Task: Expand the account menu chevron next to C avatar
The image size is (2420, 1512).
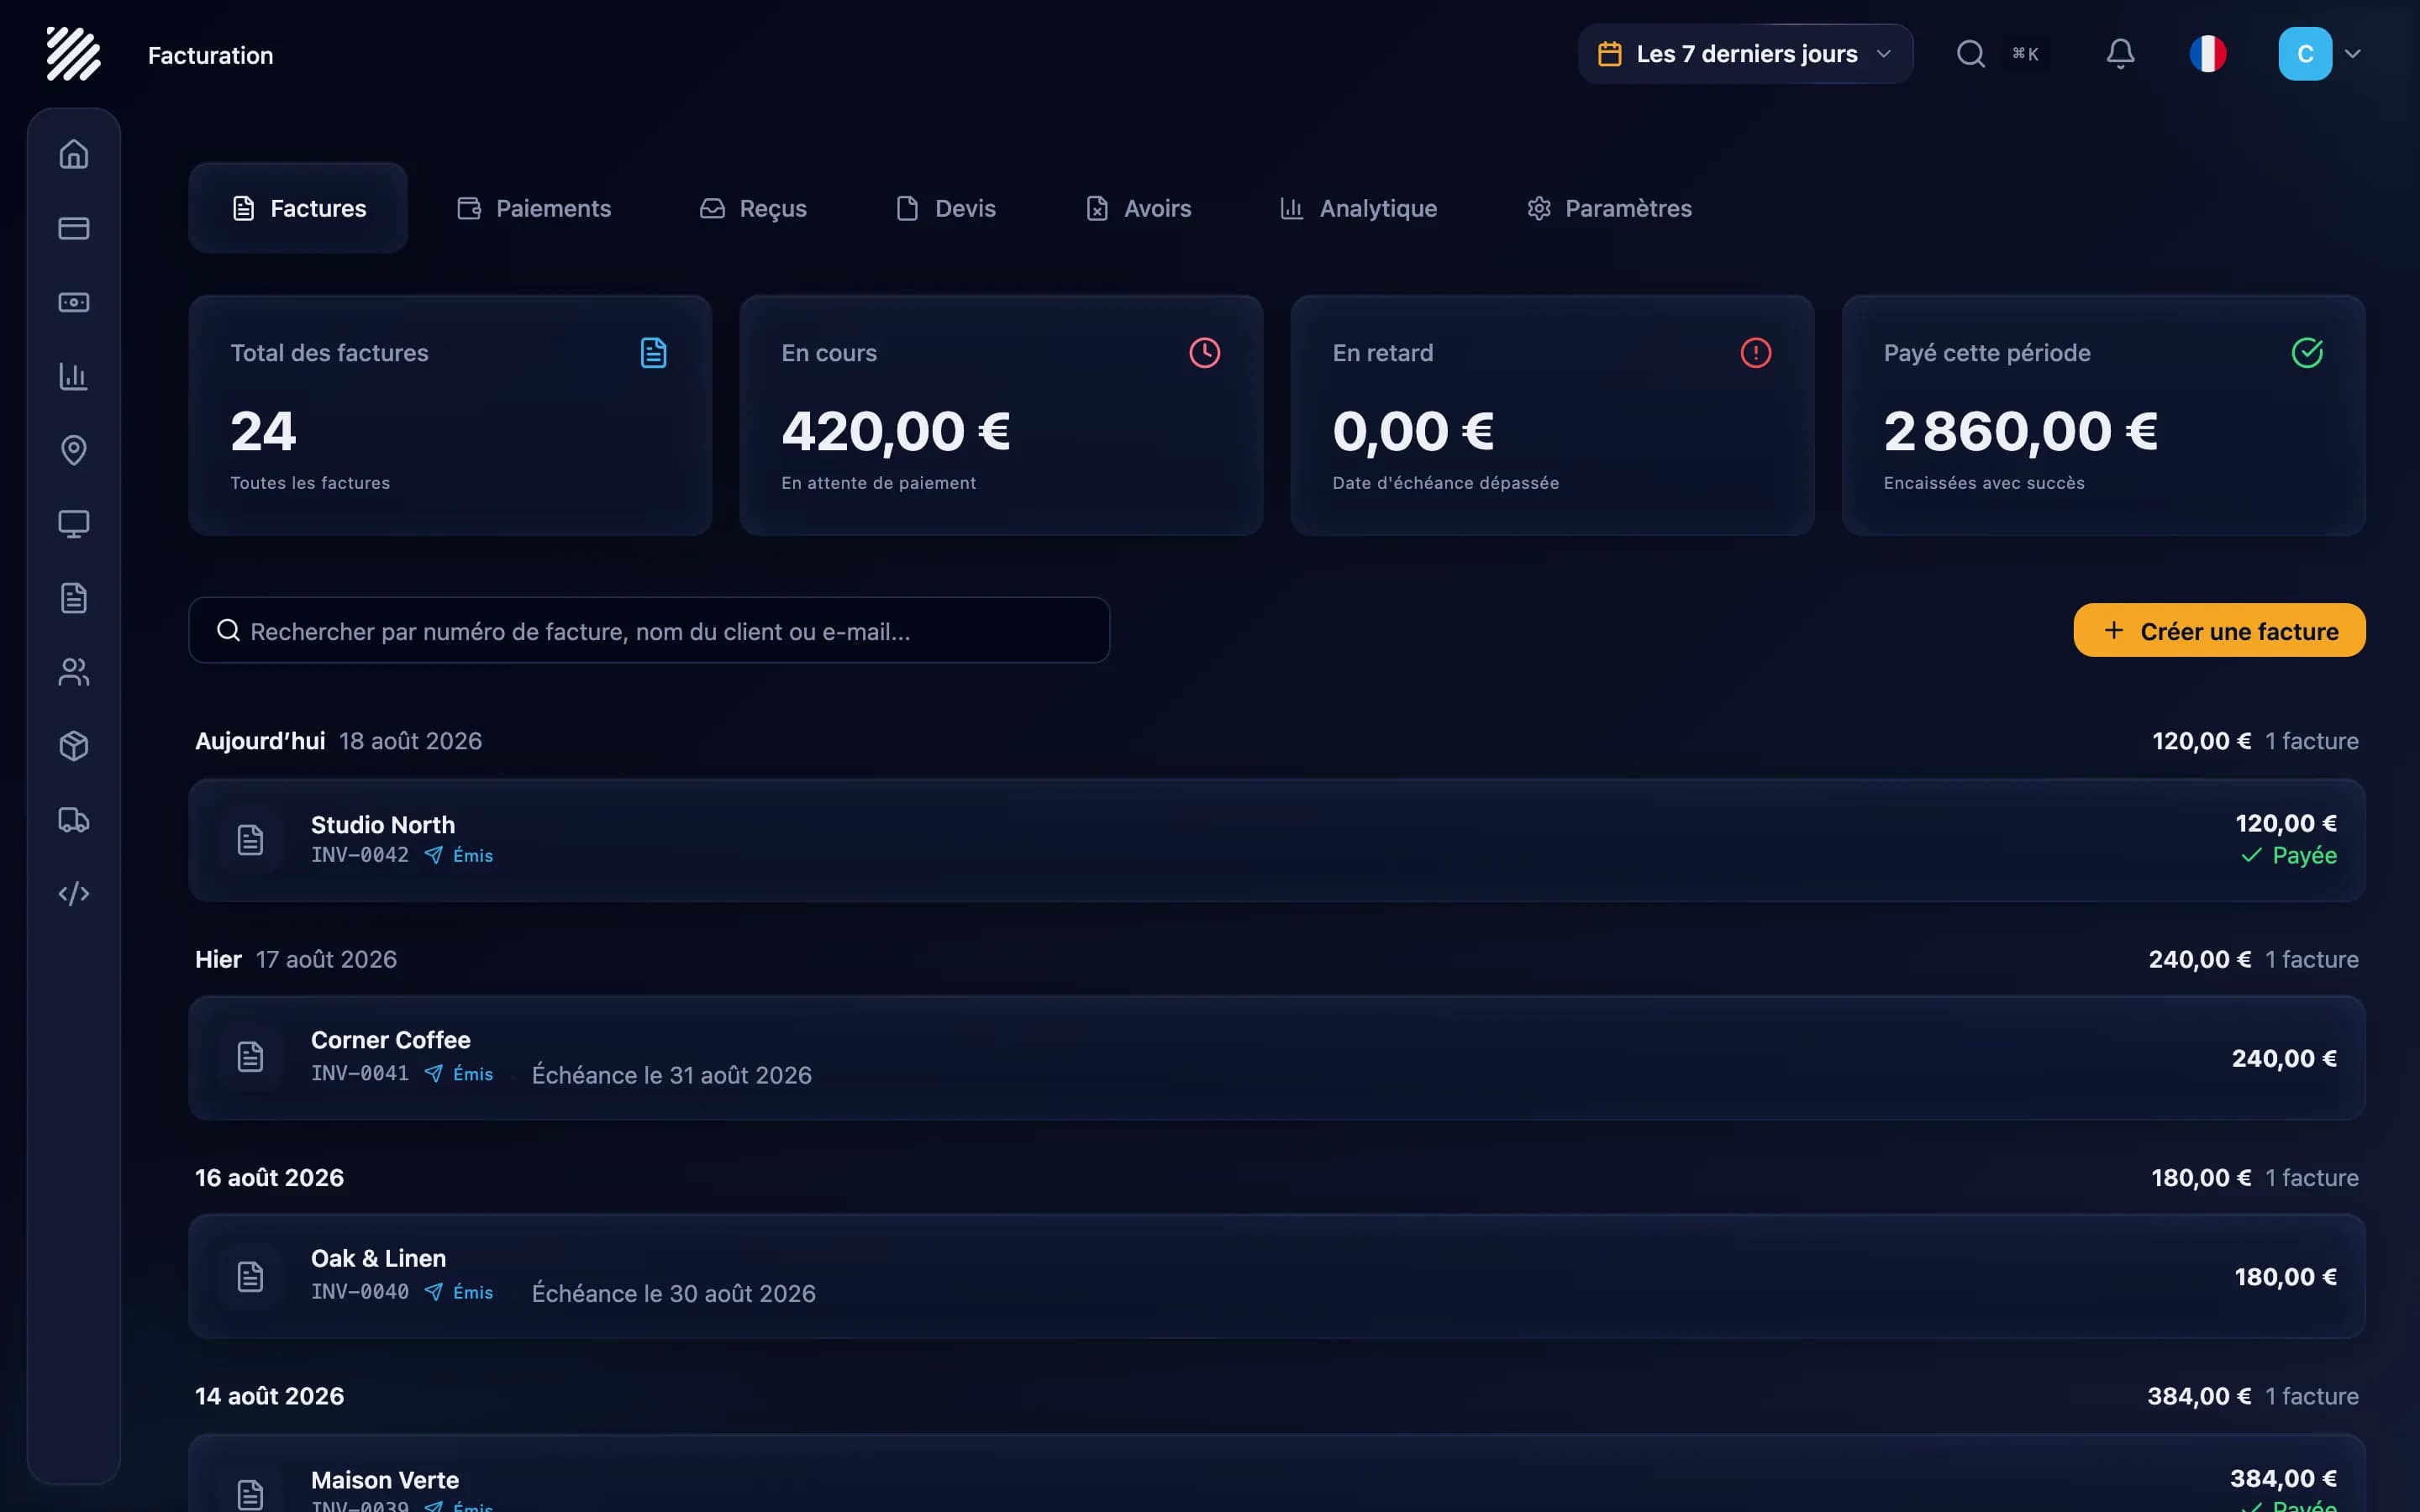Action: [x=2353, y=54]
